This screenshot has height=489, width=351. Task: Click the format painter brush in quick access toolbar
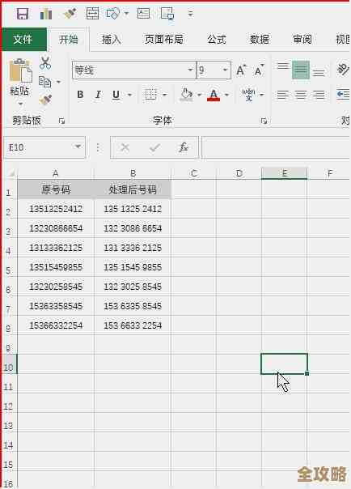(70, 14)
